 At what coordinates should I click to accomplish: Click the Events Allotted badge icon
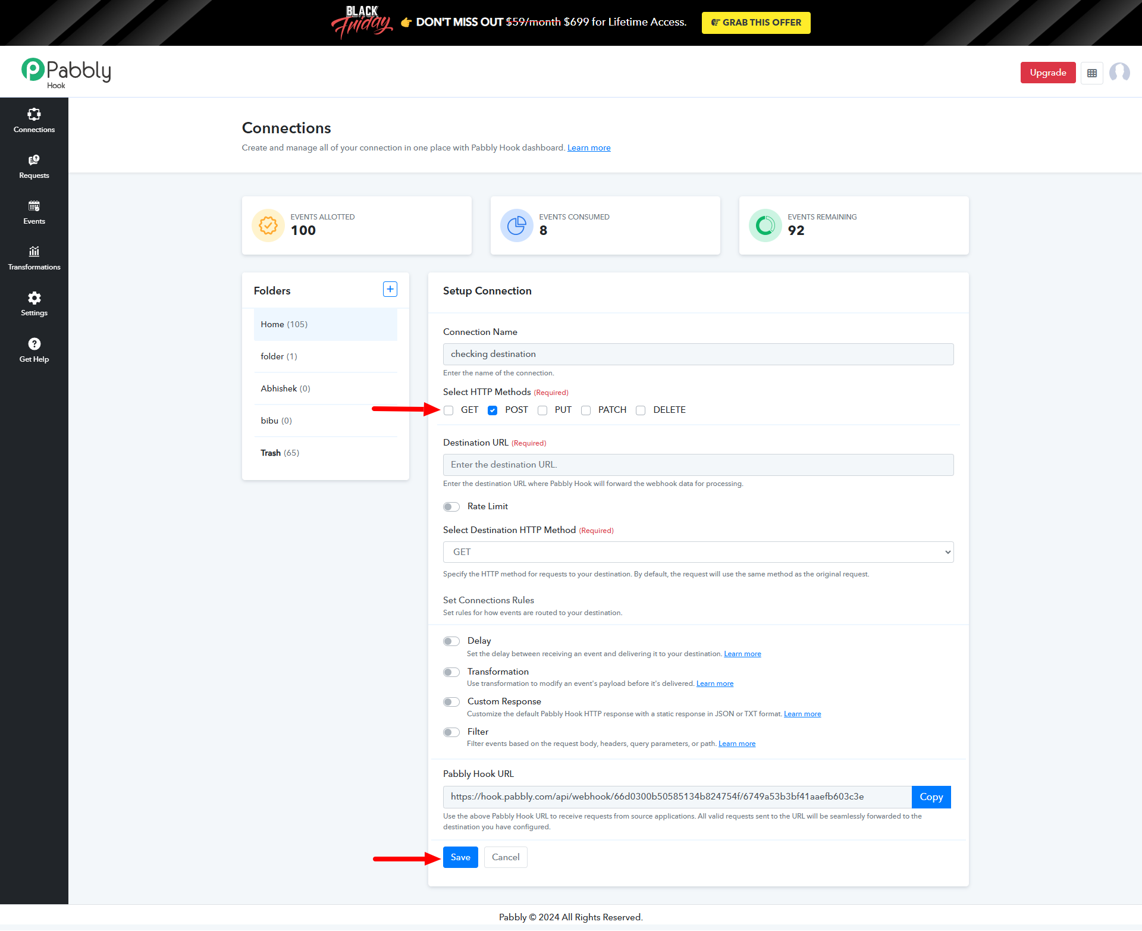pyautogui.click(x=268, y=225)
